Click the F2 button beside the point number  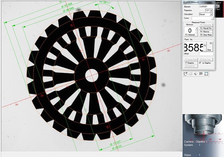205,47
